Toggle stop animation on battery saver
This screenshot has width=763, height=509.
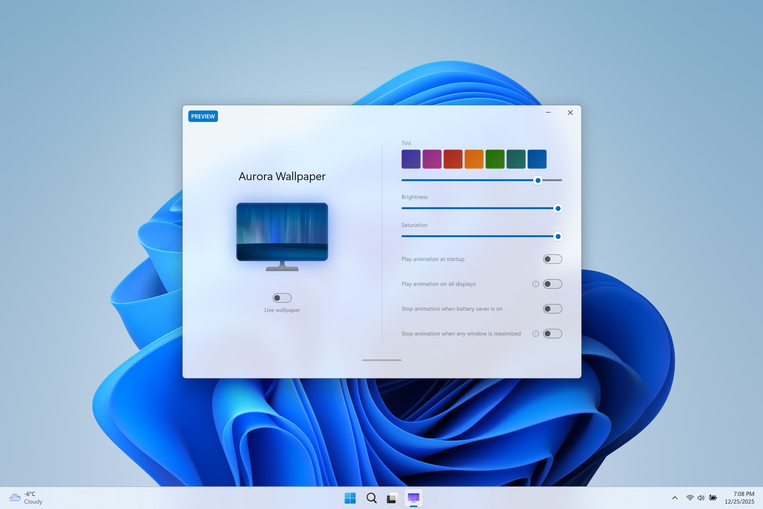click(552, 309)
